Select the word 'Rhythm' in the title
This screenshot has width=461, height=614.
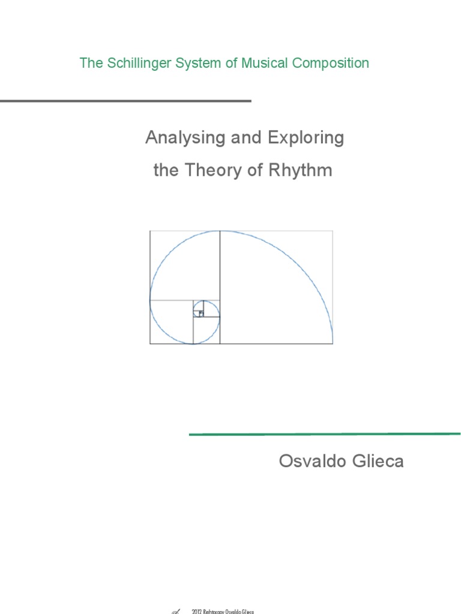300,170
